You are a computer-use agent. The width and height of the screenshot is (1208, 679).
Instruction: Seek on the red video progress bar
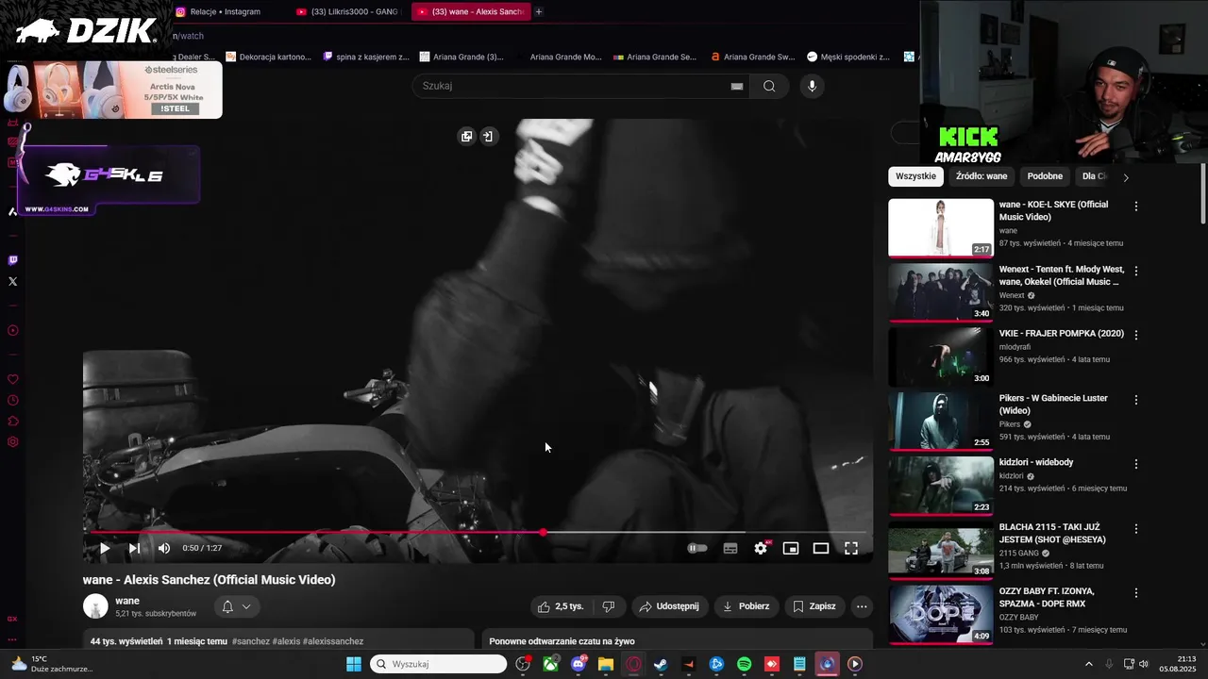pyautogui.click(x=478, y=533)
